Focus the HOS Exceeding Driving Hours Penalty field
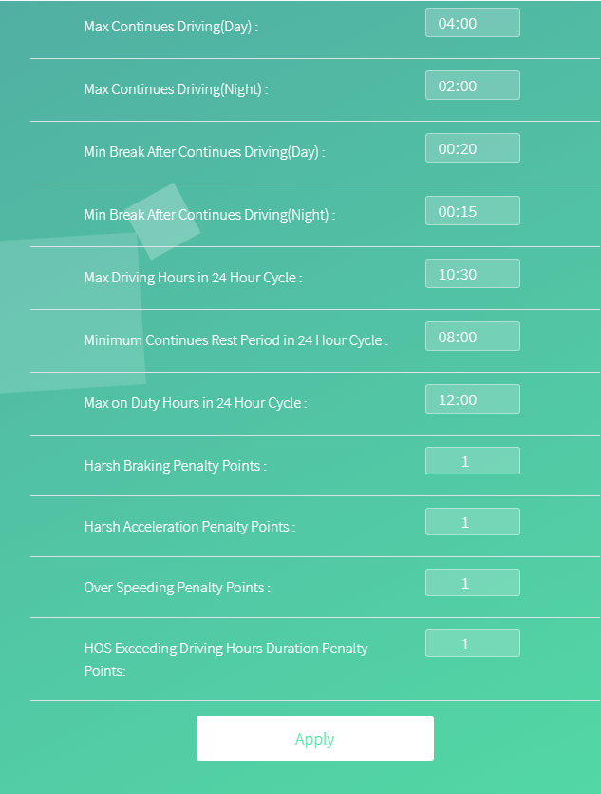 [472, 644]
